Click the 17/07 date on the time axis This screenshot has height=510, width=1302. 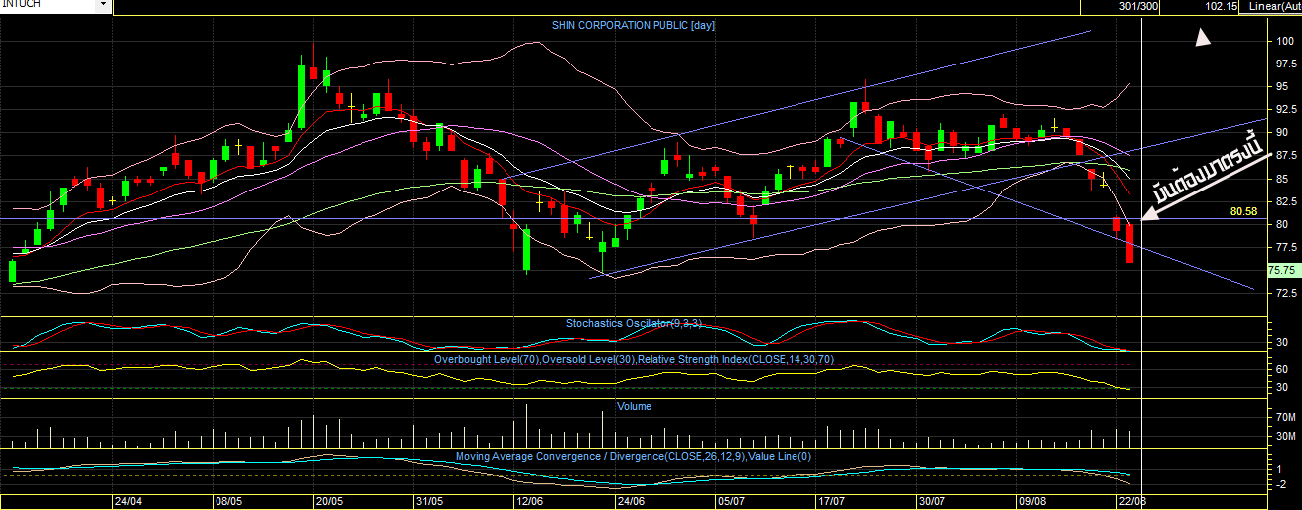point(831,501)
